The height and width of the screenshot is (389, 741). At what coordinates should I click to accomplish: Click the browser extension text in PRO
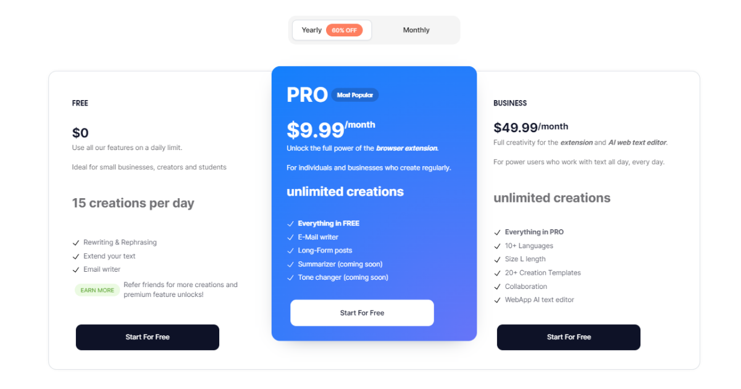tap(407, 148)
